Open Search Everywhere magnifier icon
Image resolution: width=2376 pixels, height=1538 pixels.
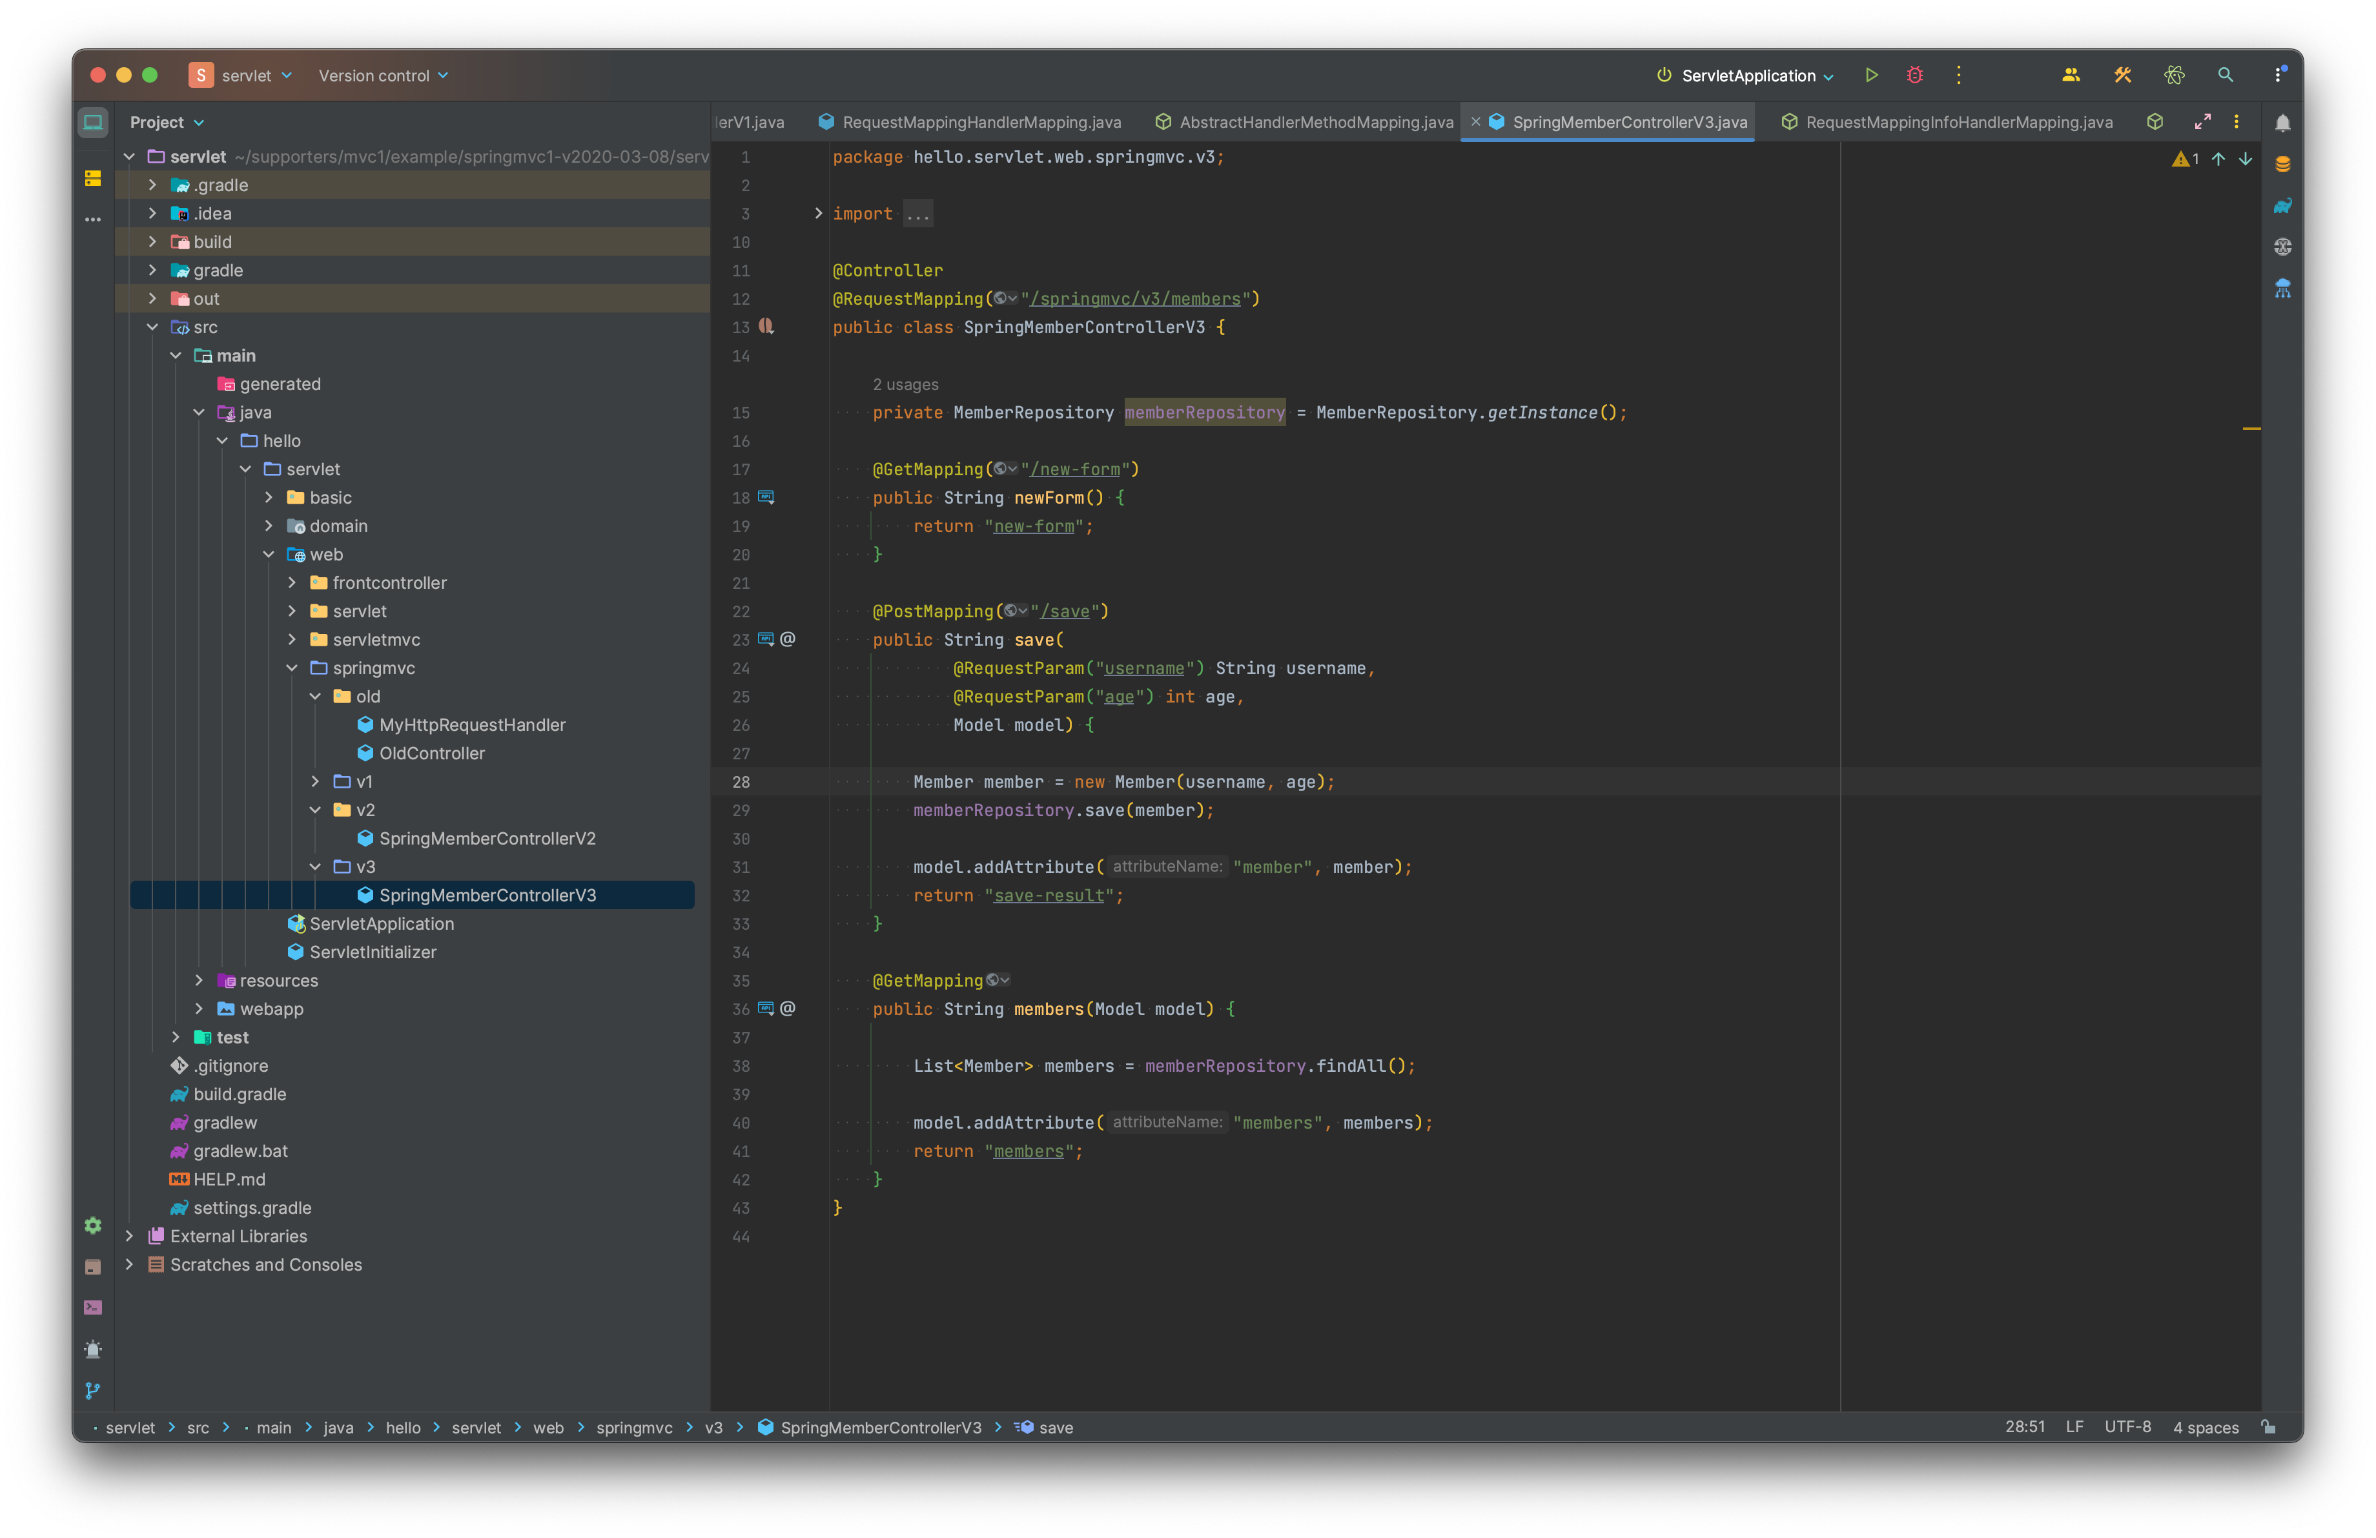[x=2226, y=75]
